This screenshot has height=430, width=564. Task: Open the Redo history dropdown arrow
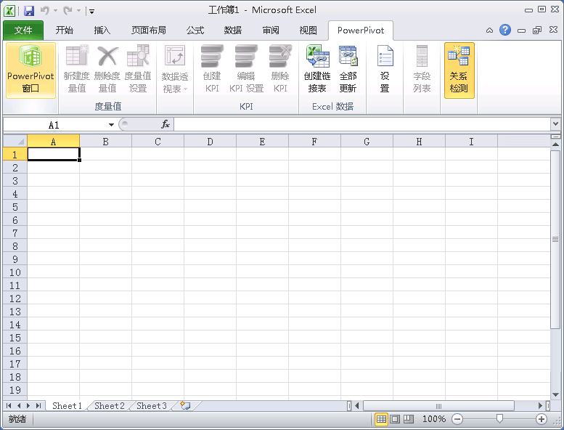click(x=78, y=11)
